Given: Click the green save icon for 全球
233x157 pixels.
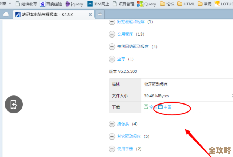Looking at the screenshot, I should click(x=146, y=106).
